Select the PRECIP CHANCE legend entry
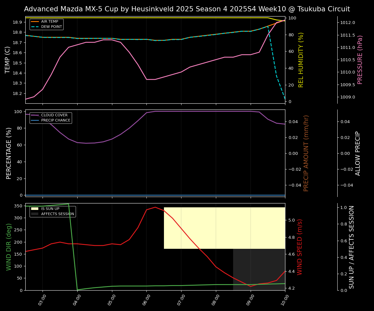 [x=56, y=121]
